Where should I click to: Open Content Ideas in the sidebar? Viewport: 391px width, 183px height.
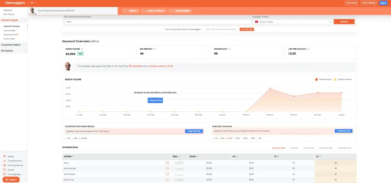pyautogui.click(x=9, y=39)
